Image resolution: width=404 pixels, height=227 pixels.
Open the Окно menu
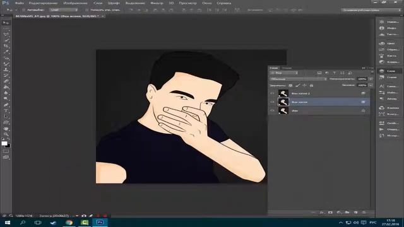[207, 3]
